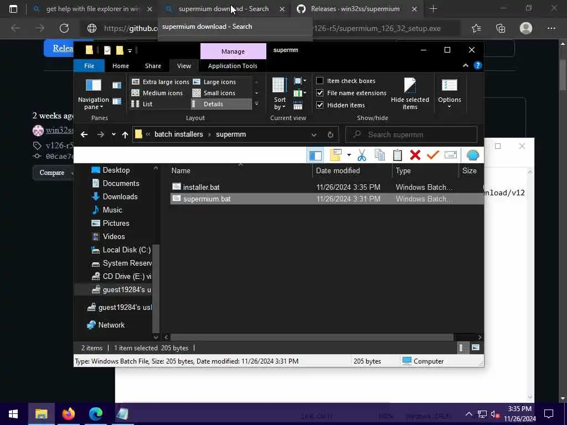This screenshot has width=567, height=425.
Task: Open recent locations dropdown
Action: 114,134
